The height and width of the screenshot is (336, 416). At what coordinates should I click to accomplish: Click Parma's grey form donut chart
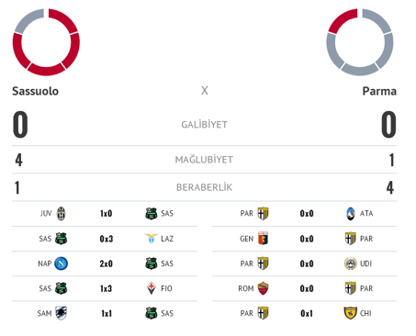coord(360,42)
